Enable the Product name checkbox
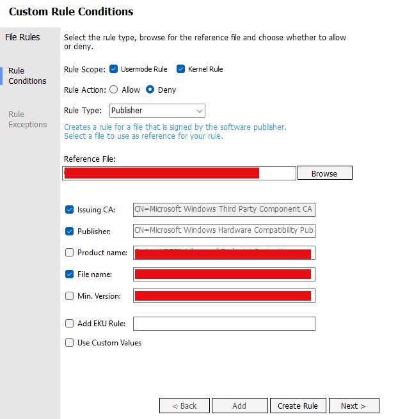 (69, 253)
